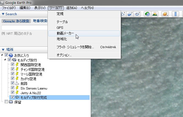This screenshot has height=117, width=183.
Task: Select the Six Senses Laamu label
Action: tap(34, 88)
